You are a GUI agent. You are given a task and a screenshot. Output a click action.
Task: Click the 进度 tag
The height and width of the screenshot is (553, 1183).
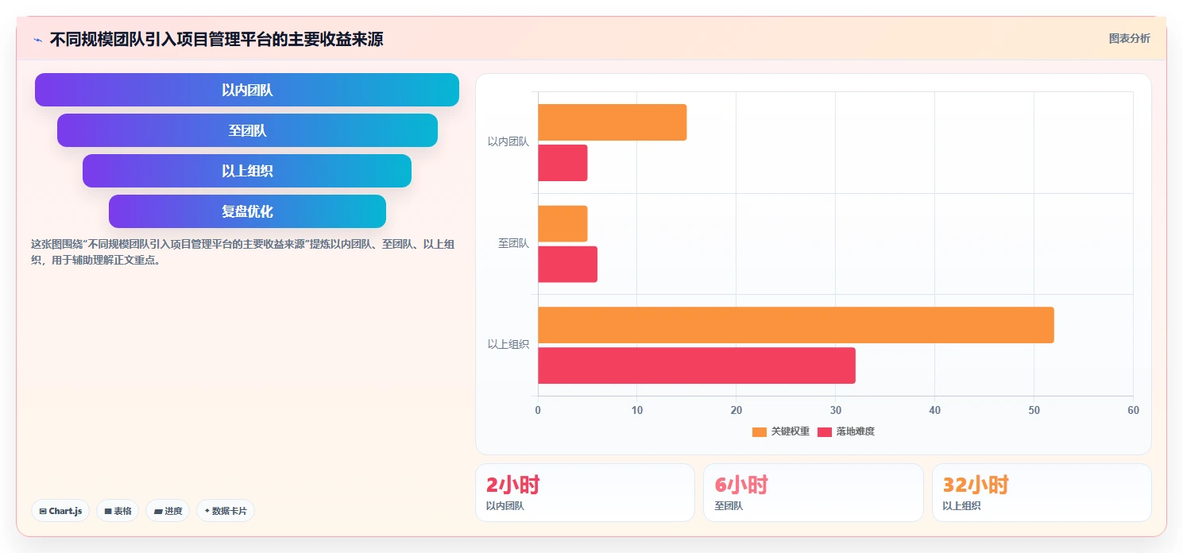pos(168,511)
